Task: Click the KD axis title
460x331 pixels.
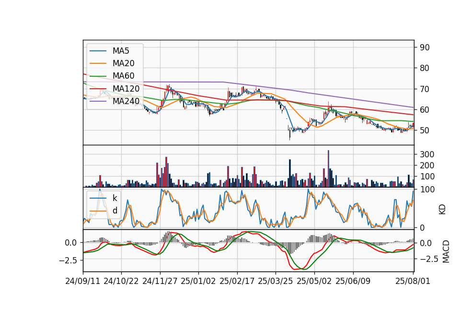Action: pyautogui.click(x=442, y=209)
